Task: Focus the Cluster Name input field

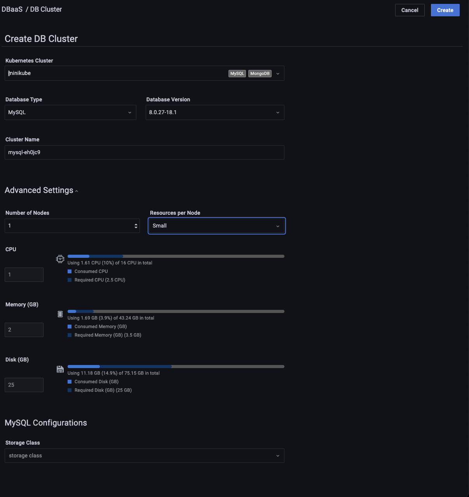Action: [x=145, y=153]
